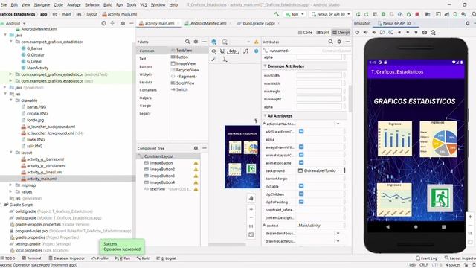Take an emulator screenshot with camera icon

pyautogui.click(x=425, y=32)
